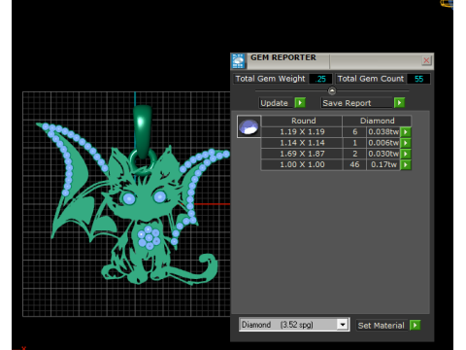The height and width of the screenshot is (350, 466).
Task: Open the Diamond material dropdown
Action: click(343, 325)
